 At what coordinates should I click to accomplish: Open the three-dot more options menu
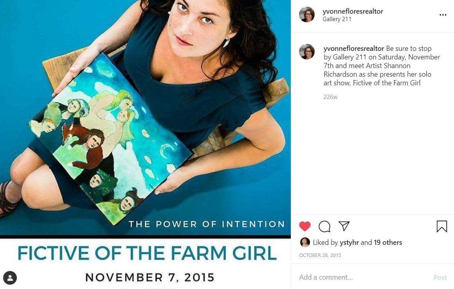[x=443, y=15]
